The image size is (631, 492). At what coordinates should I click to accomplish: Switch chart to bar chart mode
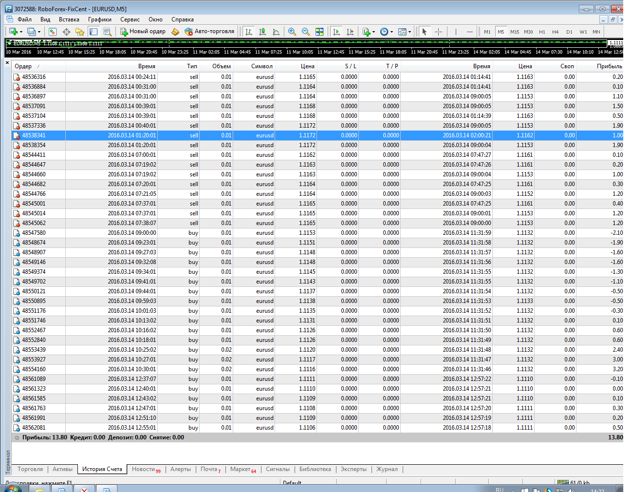(249, 32)
